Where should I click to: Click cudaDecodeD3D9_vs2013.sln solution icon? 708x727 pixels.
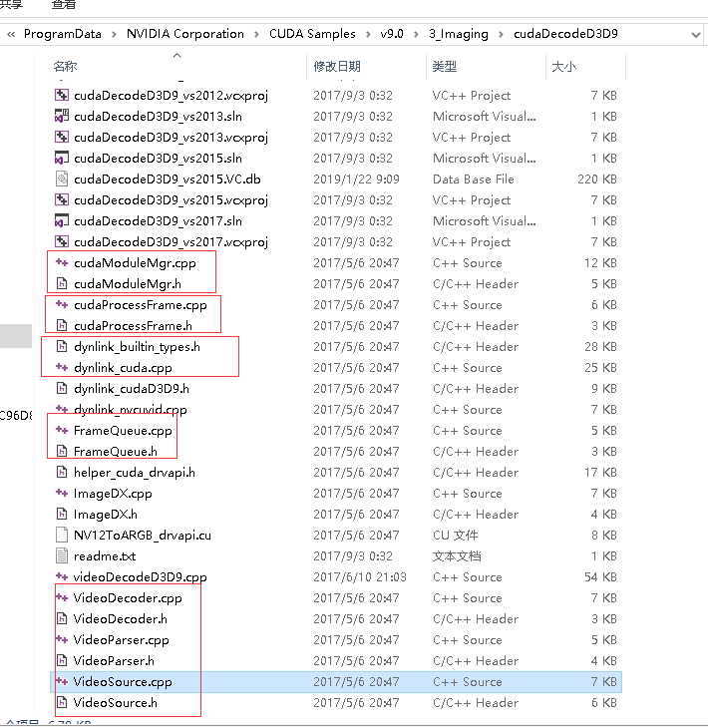coord(62,116)
